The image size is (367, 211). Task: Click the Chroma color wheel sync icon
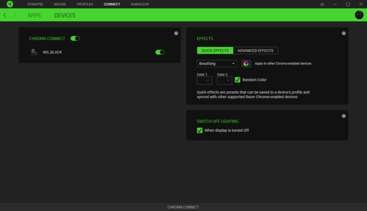246,63
